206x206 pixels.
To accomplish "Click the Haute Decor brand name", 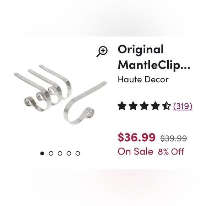I will point(143,80).
